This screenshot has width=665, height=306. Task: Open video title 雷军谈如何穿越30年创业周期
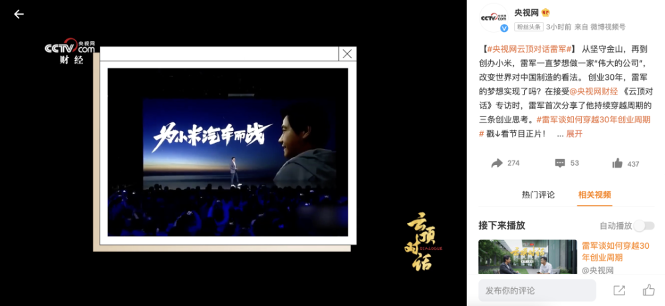(616, 251)
